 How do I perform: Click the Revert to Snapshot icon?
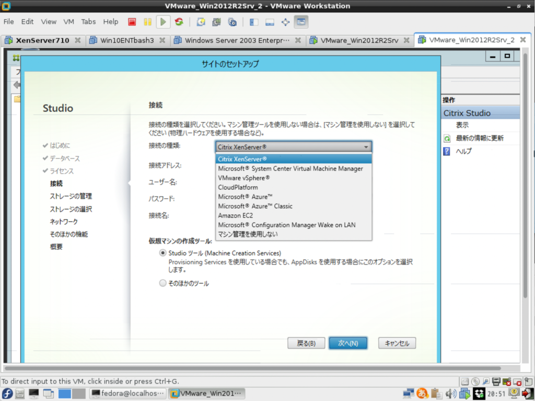point(216,22)
